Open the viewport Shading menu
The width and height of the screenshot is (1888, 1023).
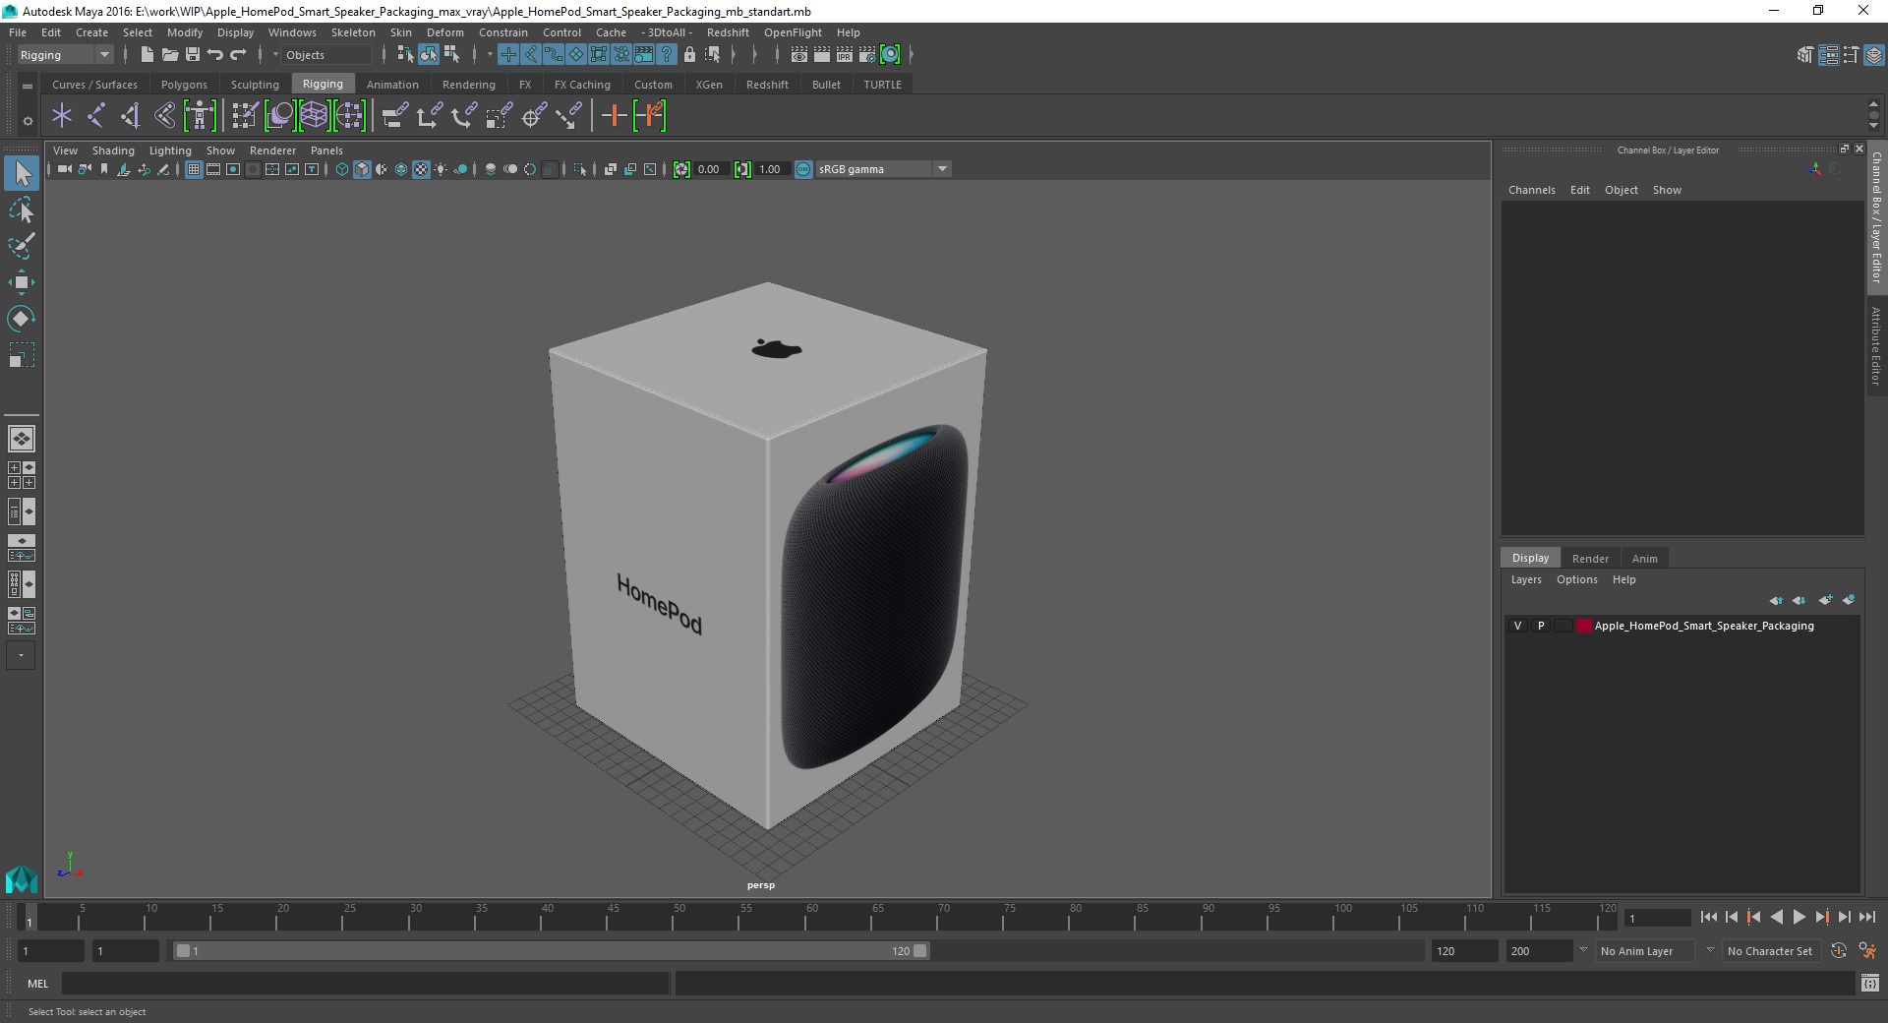point(113,150)
